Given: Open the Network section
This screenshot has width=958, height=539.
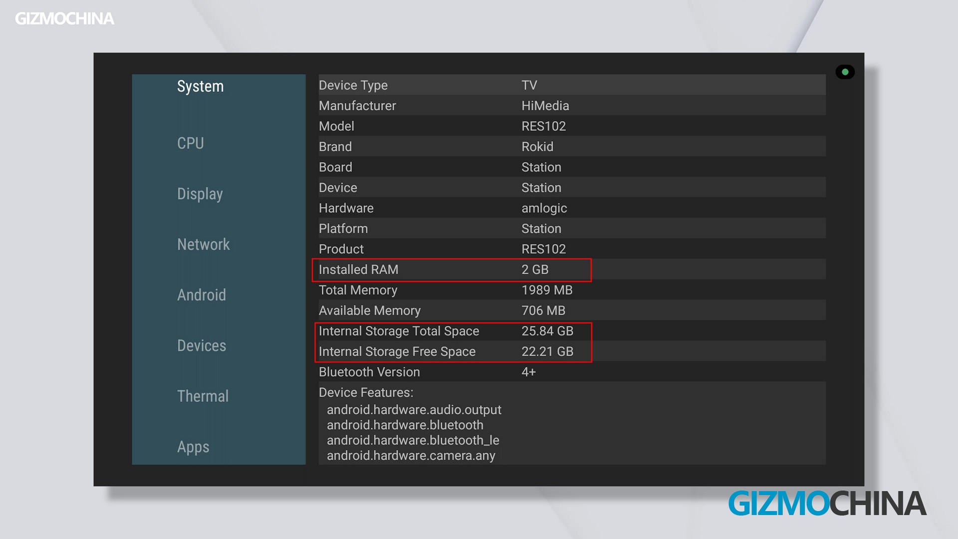Looking at the screenshot, I should [x=204, y=245].
